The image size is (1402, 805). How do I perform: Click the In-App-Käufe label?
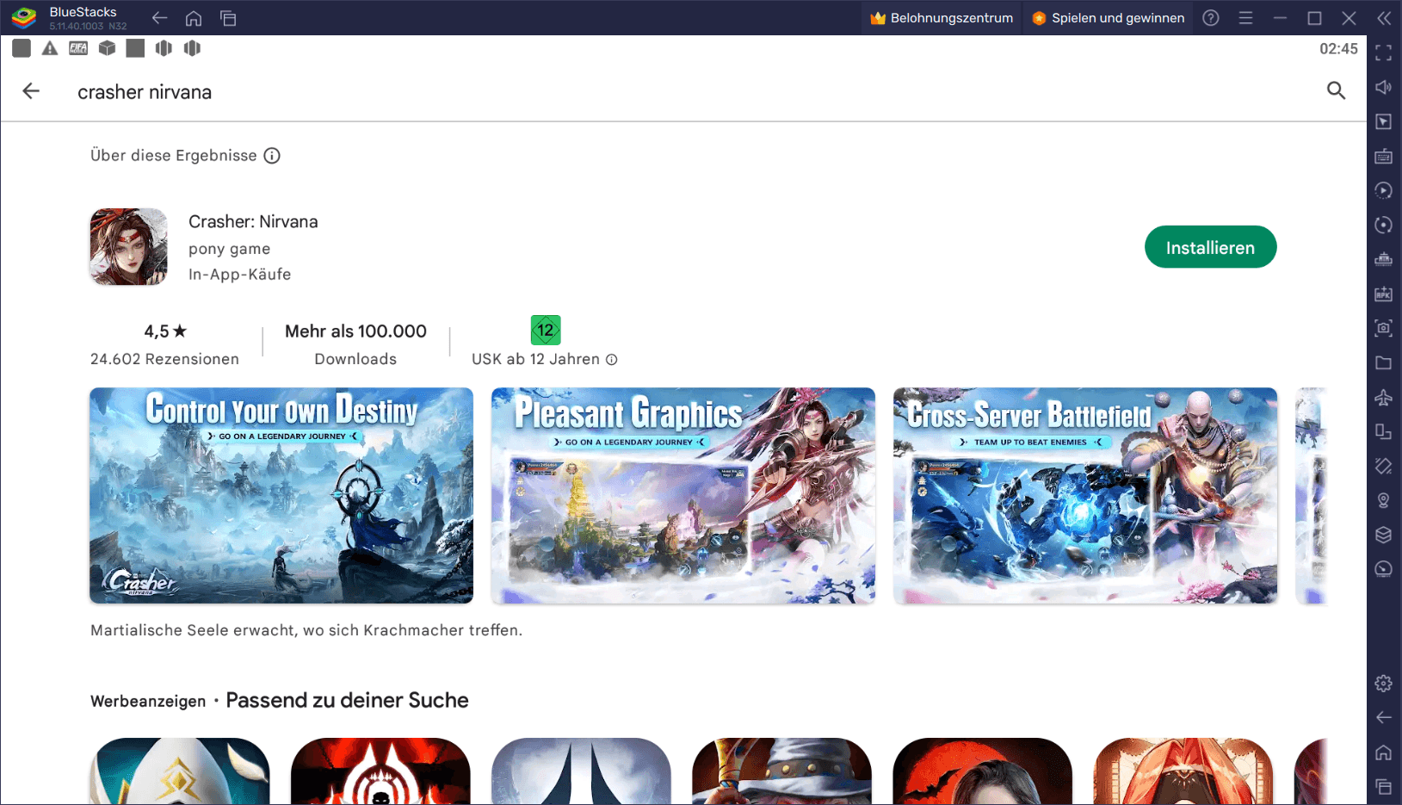[240, 275]
